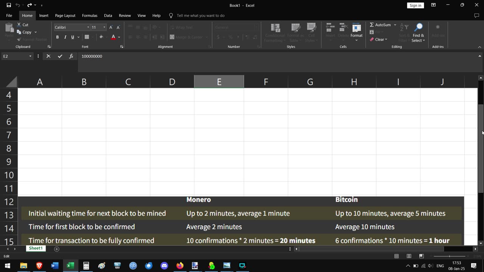Click the horizontal scrollbar right arrow
This screenshot has width=484, height=272.
click(x=475, y=249)
